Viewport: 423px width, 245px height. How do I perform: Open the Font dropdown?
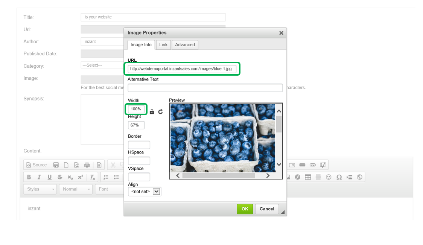(x=109, y=189)
